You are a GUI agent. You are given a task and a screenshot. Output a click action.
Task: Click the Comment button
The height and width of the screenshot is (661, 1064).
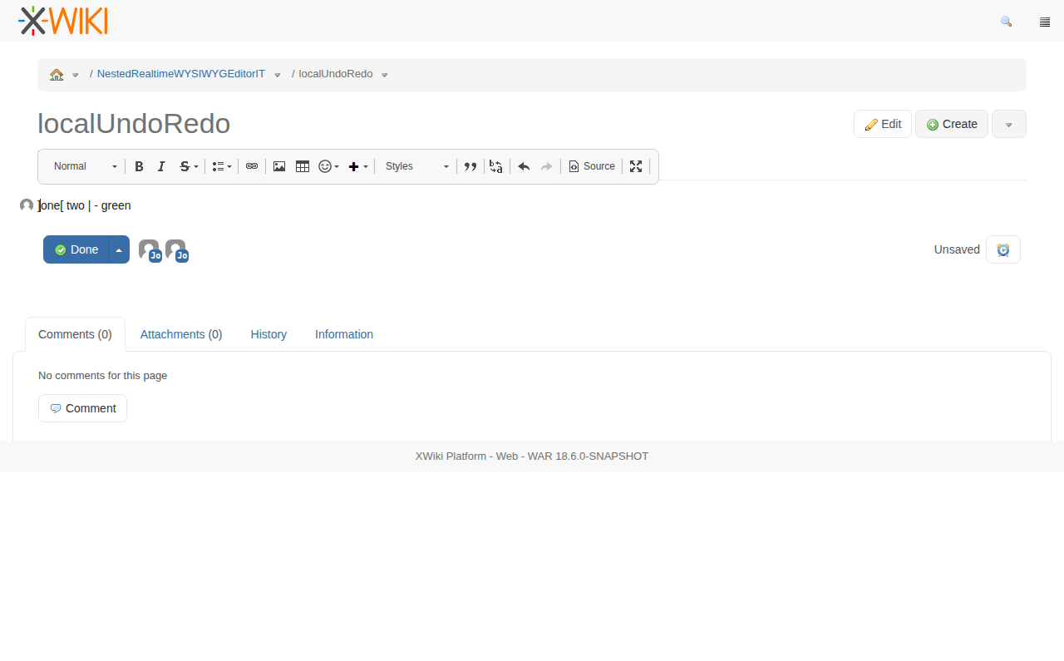pos(82,408)
